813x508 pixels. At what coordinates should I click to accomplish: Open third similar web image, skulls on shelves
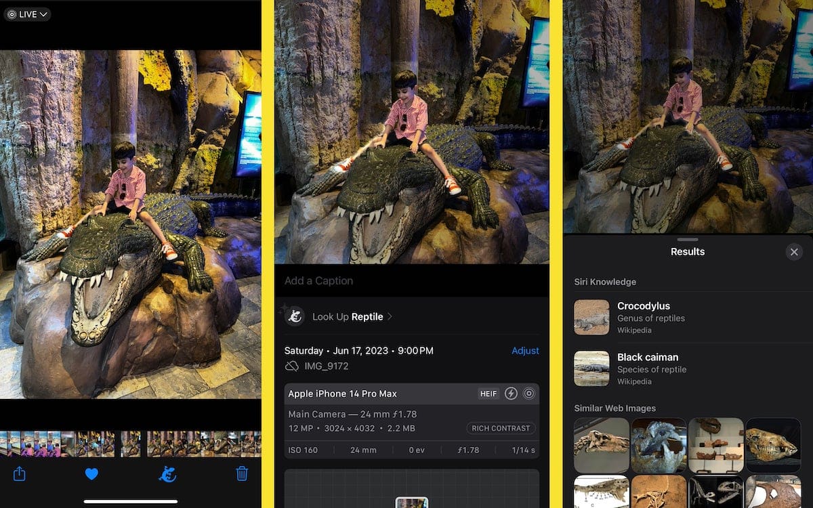pos(716,445)
